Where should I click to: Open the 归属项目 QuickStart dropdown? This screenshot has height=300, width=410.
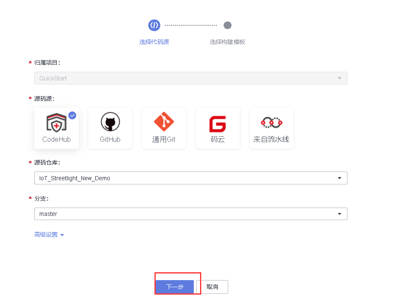[x=191, y=78]
